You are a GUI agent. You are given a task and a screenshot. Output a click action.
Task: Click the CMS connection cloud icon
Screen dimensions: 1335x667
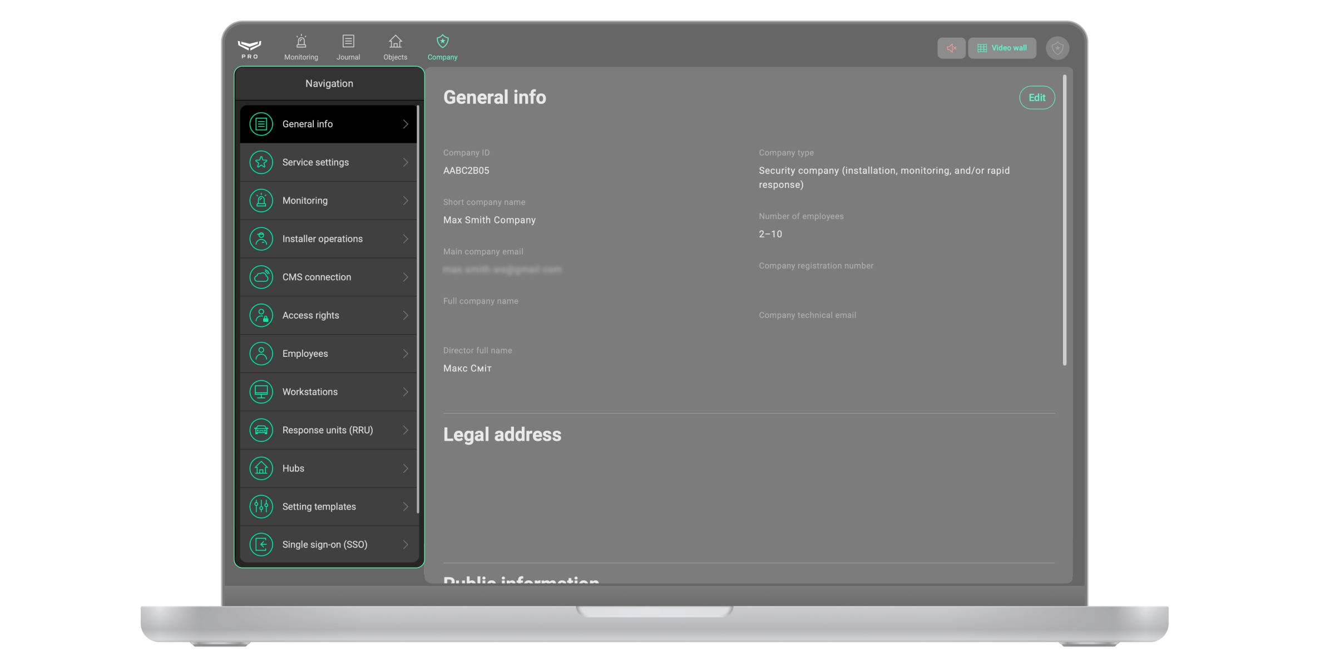point(261,277)
